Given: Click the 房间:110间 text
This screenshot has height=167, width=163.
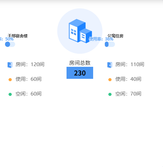Looking at the screenshot, I should (x=130, y=64).
